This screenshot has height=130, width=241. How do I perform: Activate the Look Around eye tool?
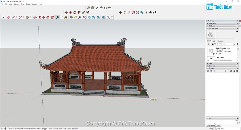pyautogui.click(x=150, y=12)
